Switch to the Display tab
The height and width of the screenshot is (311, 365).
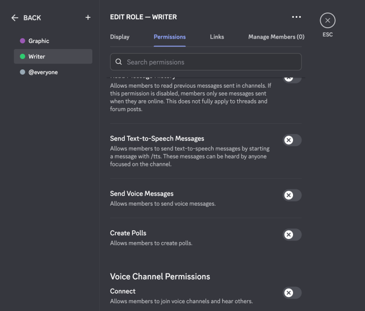pyautogui.click(x=119, y=37)
